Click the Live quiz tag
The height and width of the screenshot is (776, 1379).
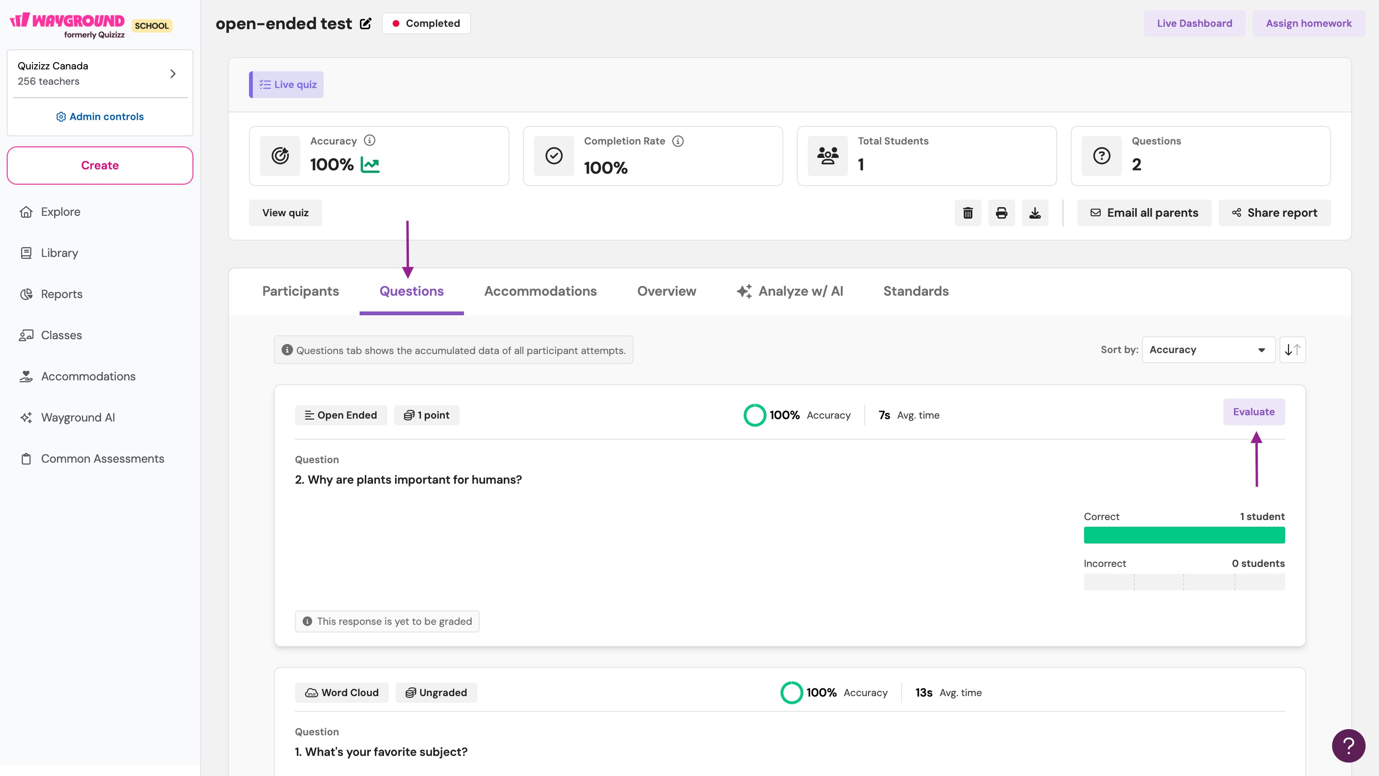pyautogui.click(x=287, y=85)
